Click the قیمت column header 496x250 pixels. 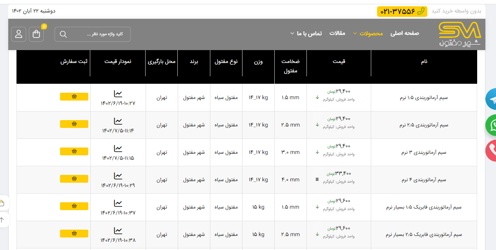[x=339, y=61]
